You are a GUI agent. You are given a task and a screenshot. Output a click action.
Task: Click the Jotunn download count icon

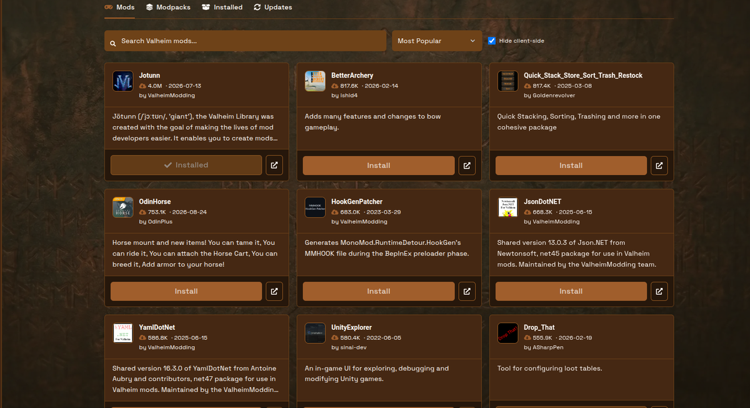click(x=142, y=86)
